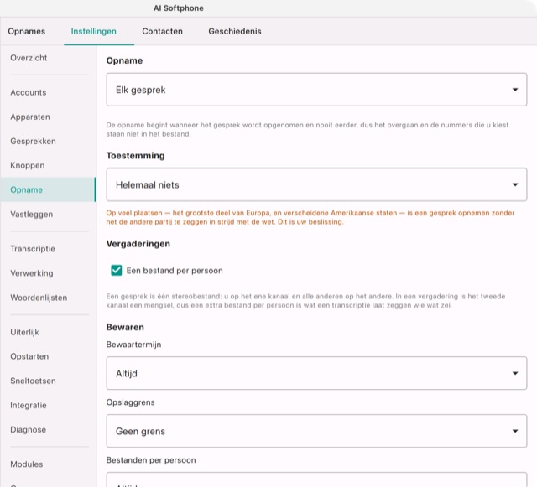Click the Een bestand per persoon label
The width and height of the screenshot is (537, 487).
click(175, 271)
